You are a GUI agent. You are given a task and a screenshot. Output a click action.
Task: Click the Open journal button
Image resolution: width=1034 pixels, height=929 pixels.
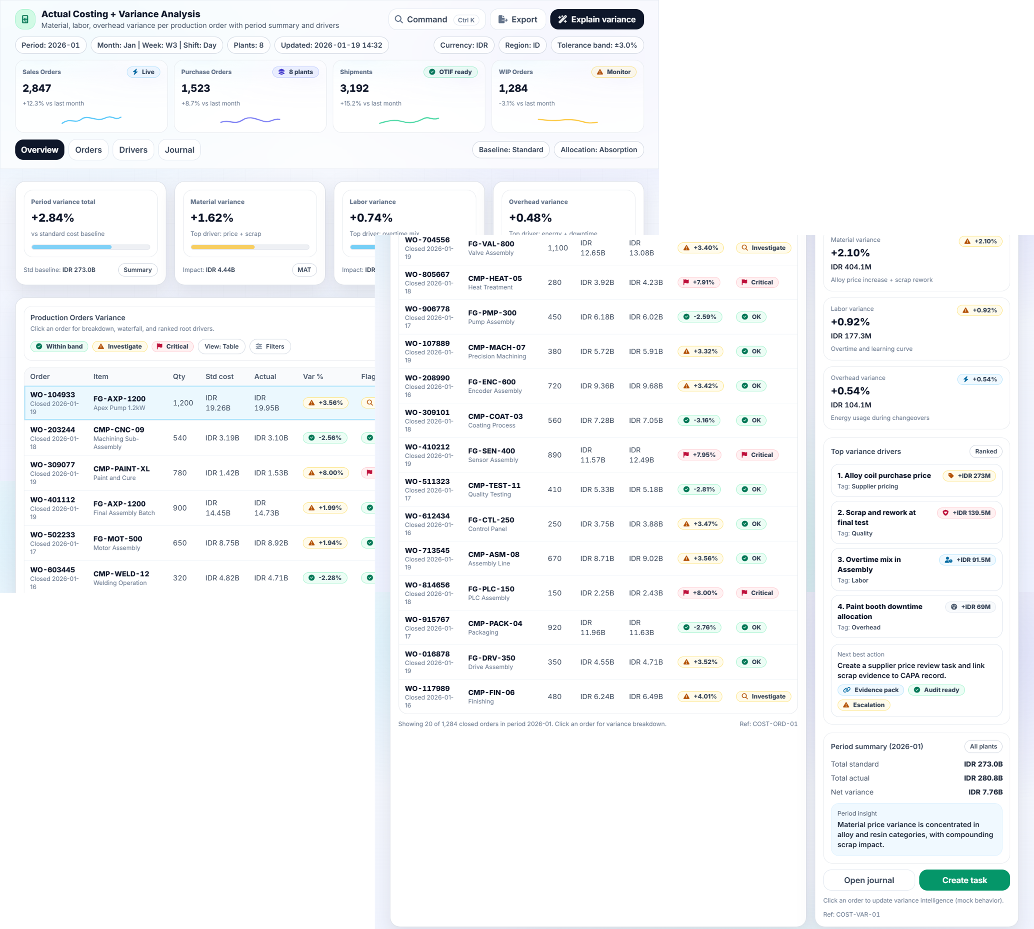[x=869, y=880]
